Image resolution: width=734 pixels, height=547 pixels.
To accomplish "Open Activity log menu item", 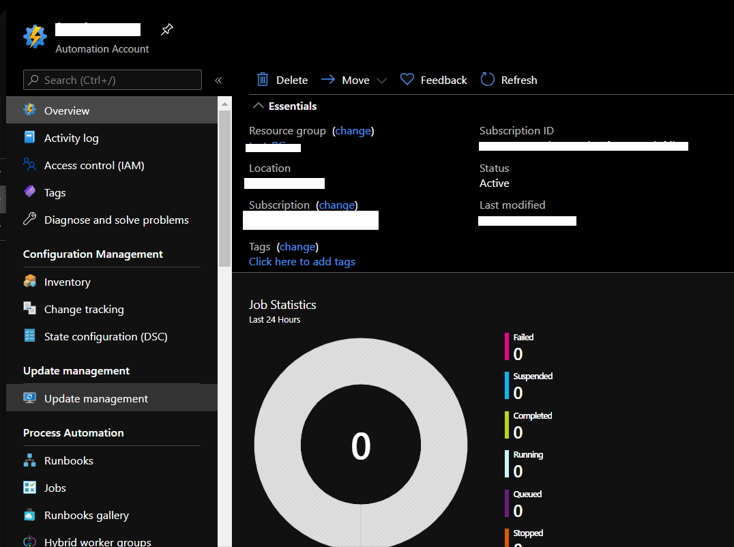I will click(112, 138).
